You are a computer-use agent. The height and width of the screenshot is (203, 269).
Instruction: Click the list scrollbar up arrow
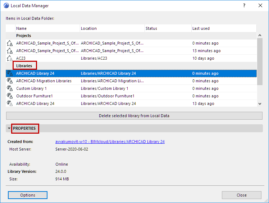tap(260, 35)
